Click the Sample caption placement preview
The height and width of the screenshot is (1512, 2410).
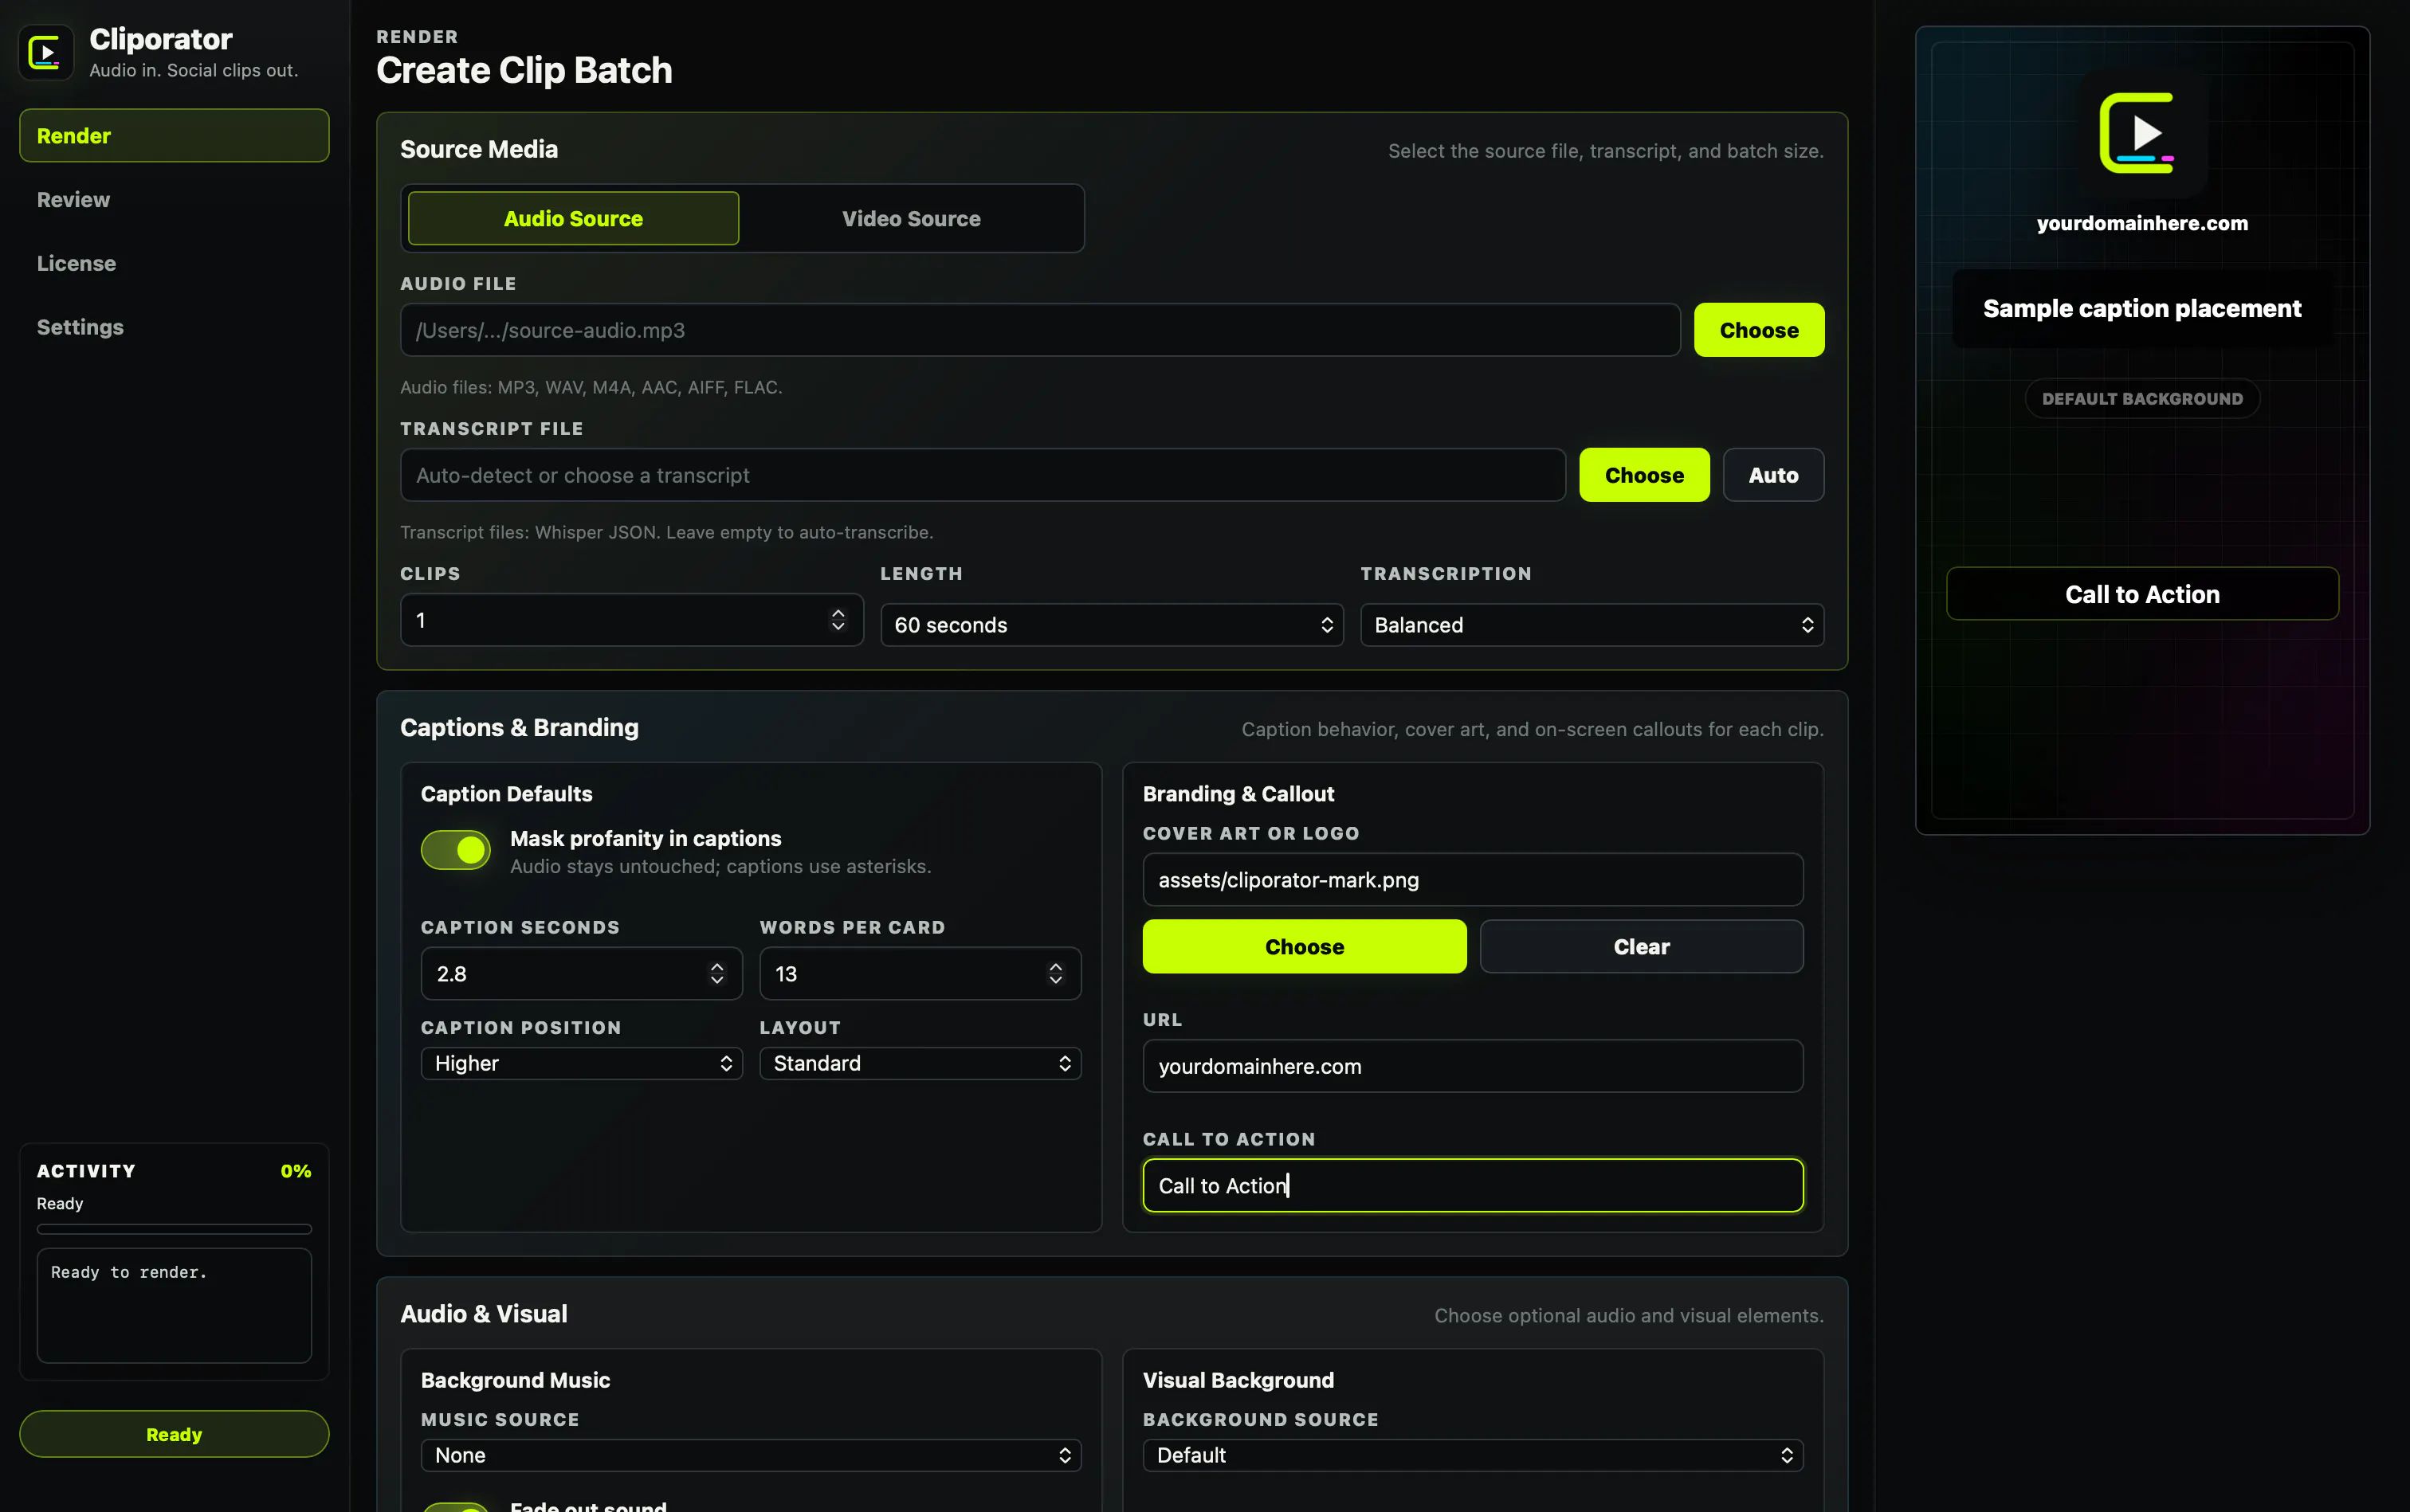[2142, 309]
